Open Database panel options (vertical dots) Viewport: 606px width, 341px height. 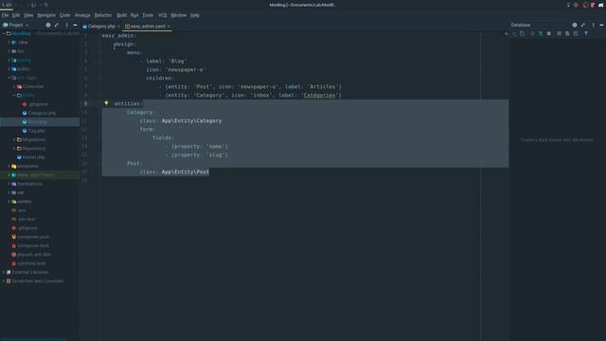pyautogui.click(x=594, y=26)
